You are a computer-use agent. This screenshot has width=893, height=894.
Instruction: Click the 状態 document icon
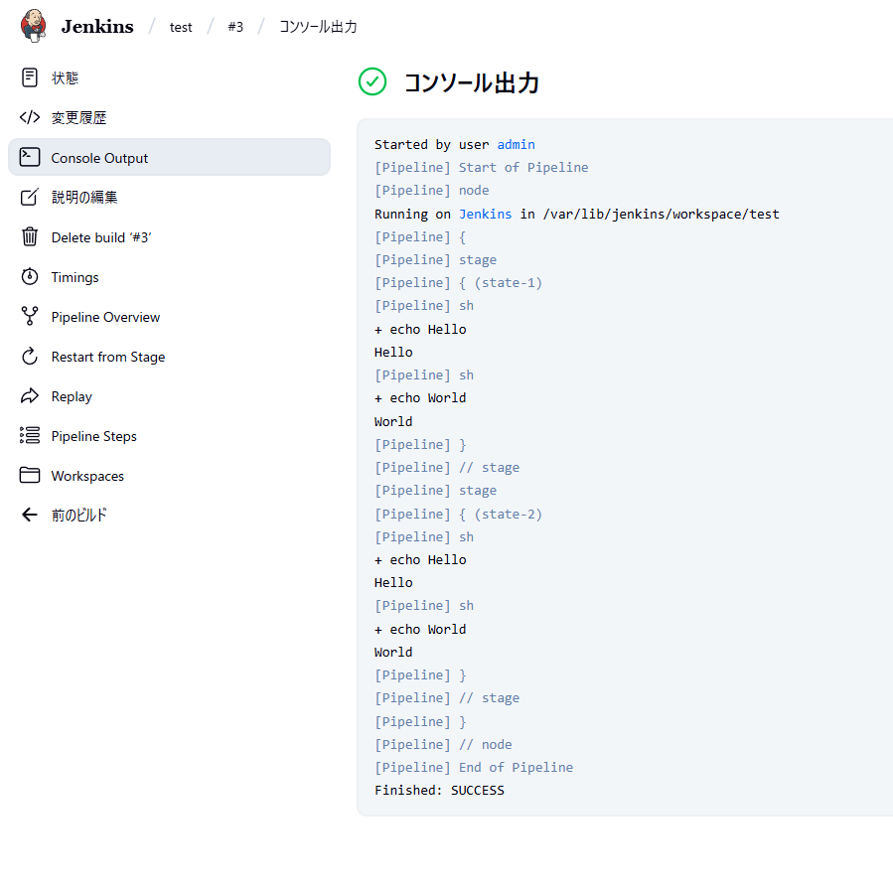point(30,77)
